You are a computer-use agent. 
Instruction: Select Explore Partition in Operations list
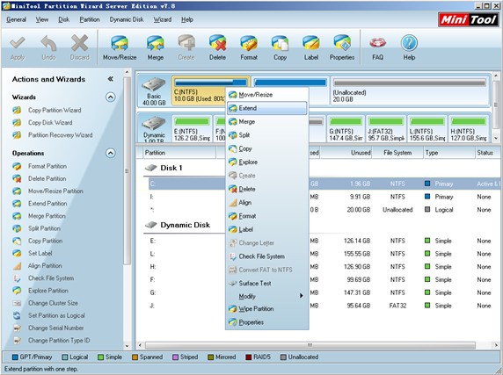pos(48,291)
